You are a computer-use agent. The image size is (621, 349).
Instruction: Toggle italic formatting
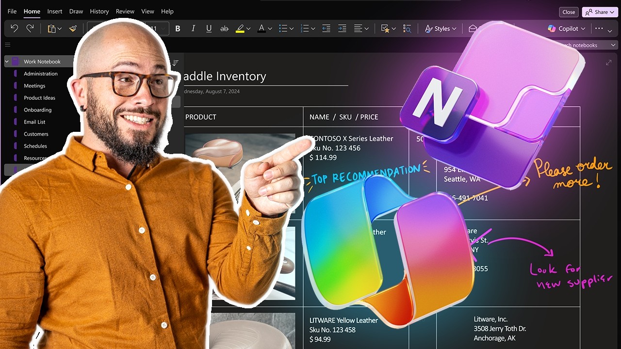pos(193,29)
